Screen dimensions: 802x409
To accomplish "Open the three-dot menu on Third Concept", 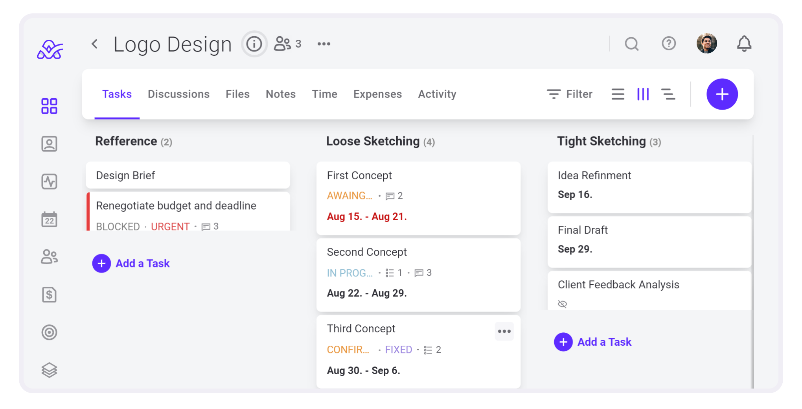I will click(504, 331).
